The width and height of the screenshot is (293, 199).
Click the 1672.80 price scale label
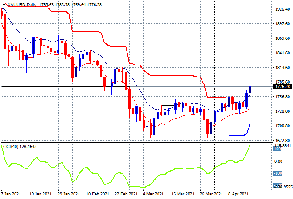point(282,140)
